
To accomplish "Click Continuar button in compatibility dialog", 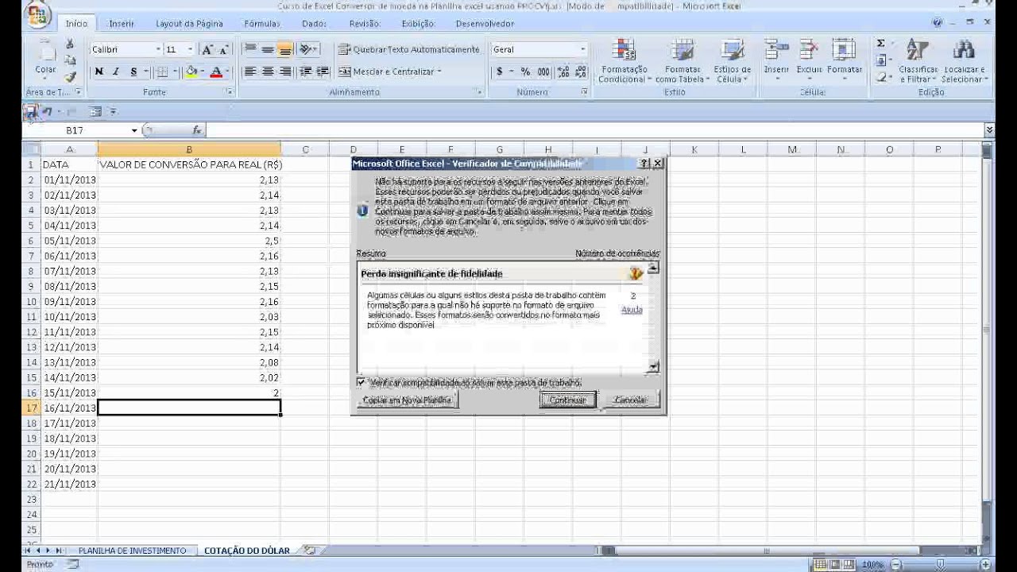I will [567, 400].
